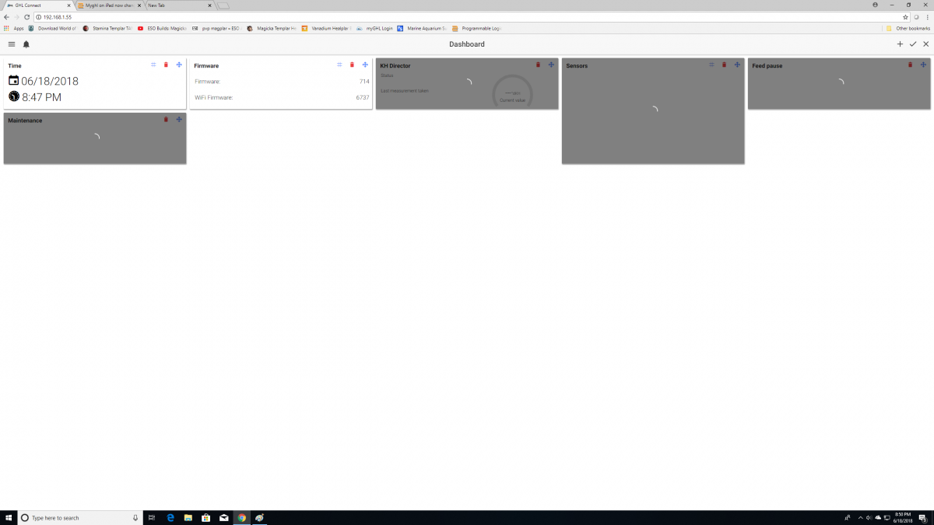Click the clock icon beside 8:47 PM

[14, 96]
